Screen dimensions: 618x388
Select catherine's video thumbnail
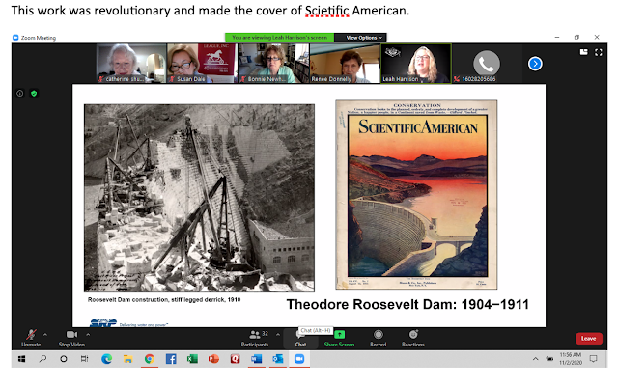131,64
